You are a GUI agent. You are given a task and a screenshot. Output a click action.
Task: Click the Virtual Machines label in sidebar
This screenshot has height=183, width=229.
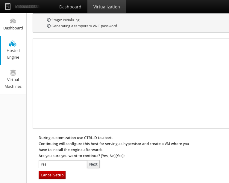pos(13,83)
